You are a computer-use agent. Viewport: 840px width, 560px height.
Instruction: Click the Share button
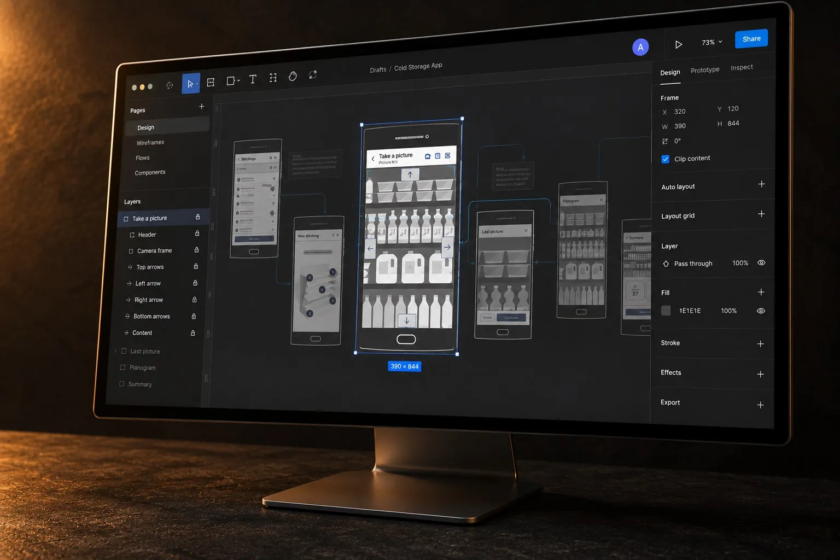click(751, 39)
